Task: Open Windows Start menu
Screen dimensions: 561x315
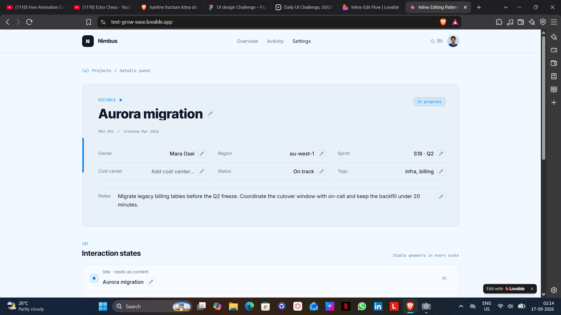Action: 103,306
